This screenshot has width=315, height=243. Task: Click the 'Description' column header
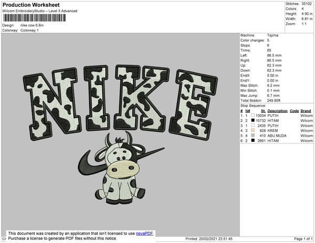pyautogui.click(x=277, y=111)
